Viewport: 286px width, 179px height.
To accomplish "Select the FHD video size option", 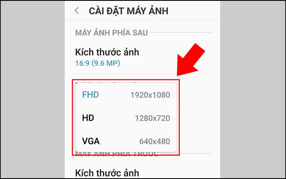I will [x=126, y=95].
